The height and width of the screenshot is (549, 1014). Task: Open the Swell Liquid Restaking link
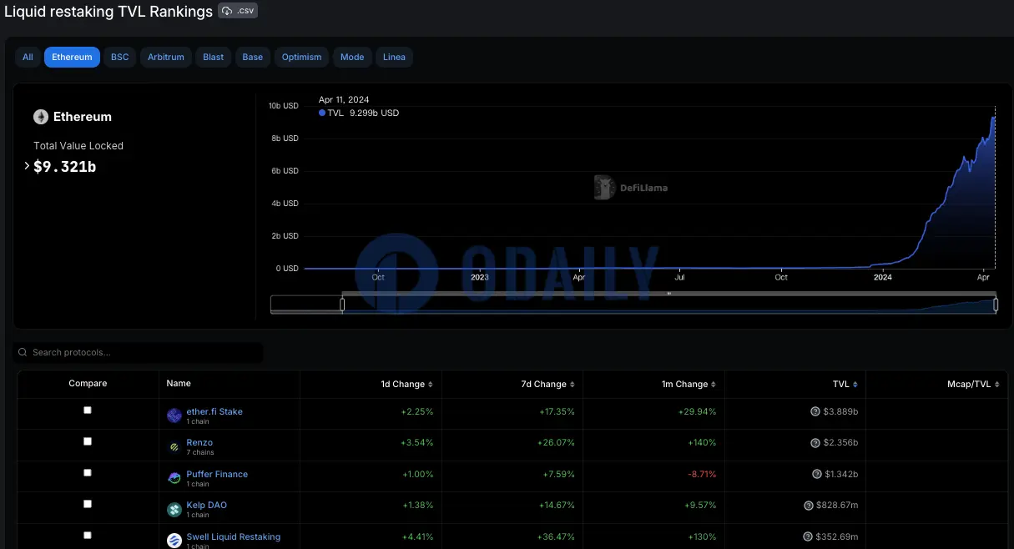pos(233,536)
